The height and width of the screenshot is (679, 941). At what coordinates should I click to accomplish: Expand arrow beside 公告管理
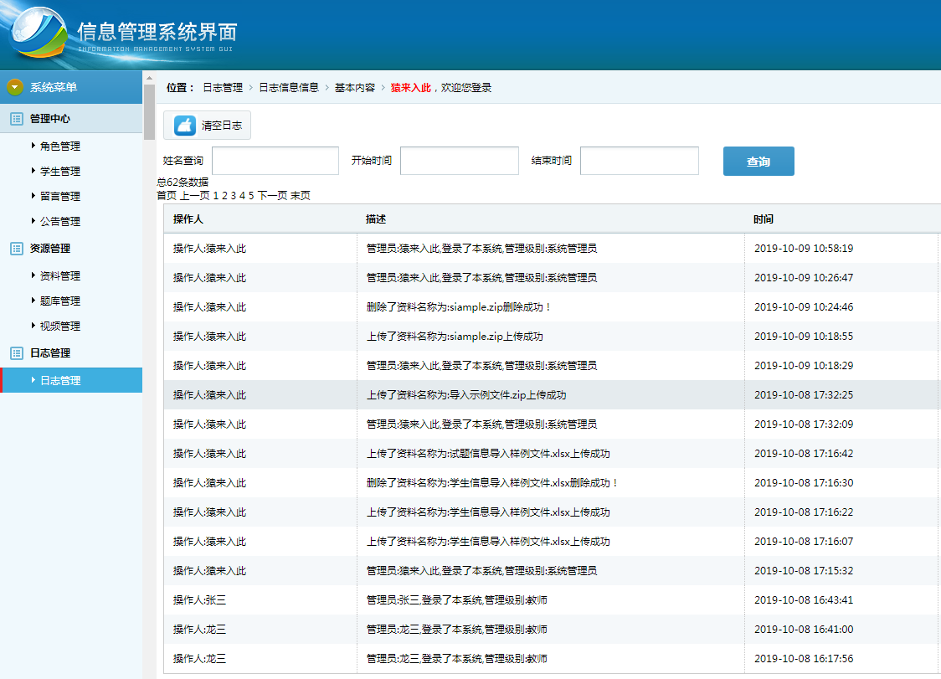pos(33,221)
